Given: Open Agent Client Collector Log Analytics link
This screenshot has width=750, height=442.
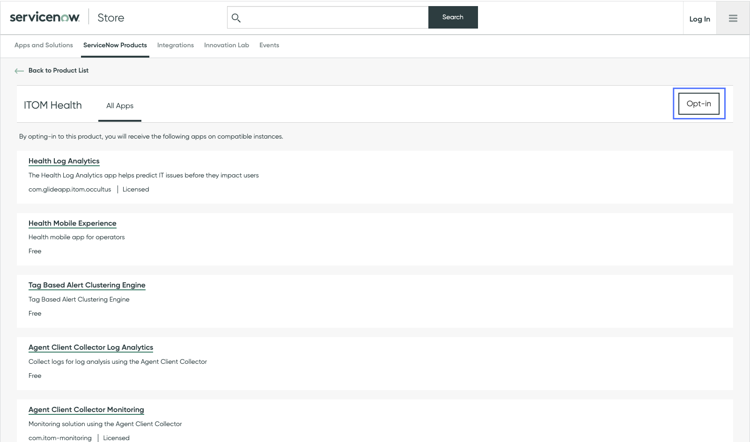Looking at the screenshot, I should coord(91,347).
